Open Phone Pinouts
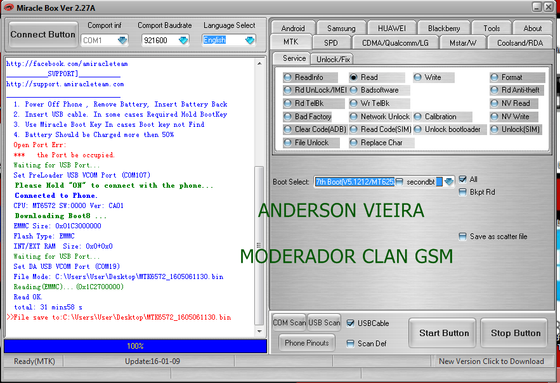The width and height of the screenshot is (560, 383). [x=307, y=343]
